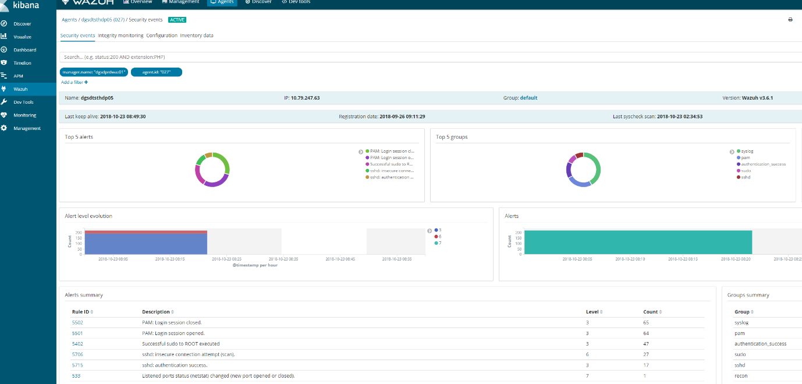
Task: Open Monitoring heartbeat icon in sidebar
Action: click(4, 115)
